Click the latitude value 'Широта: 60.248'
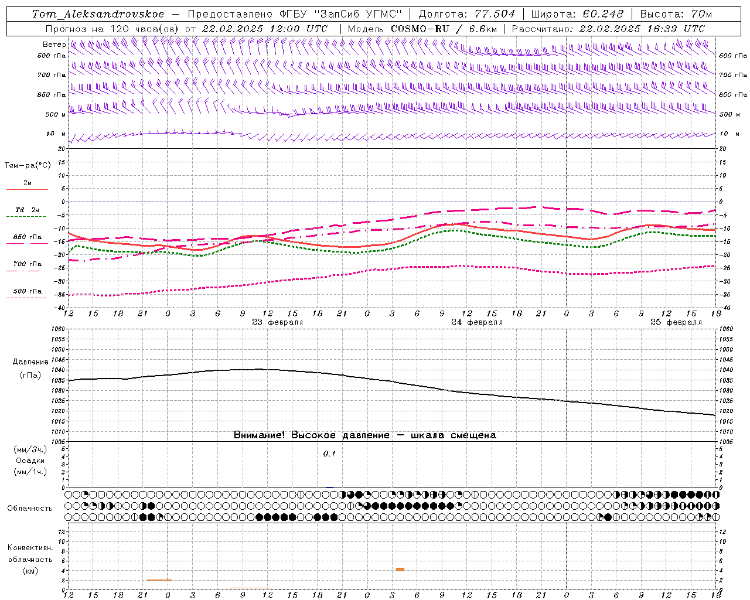The height and width of the screenshot is (600, 750). point(577,14)
